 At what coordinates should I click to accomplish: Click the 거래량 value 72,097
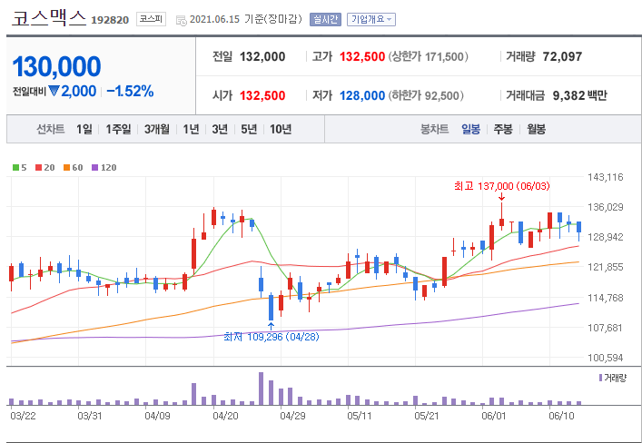[x=562, y=56]
